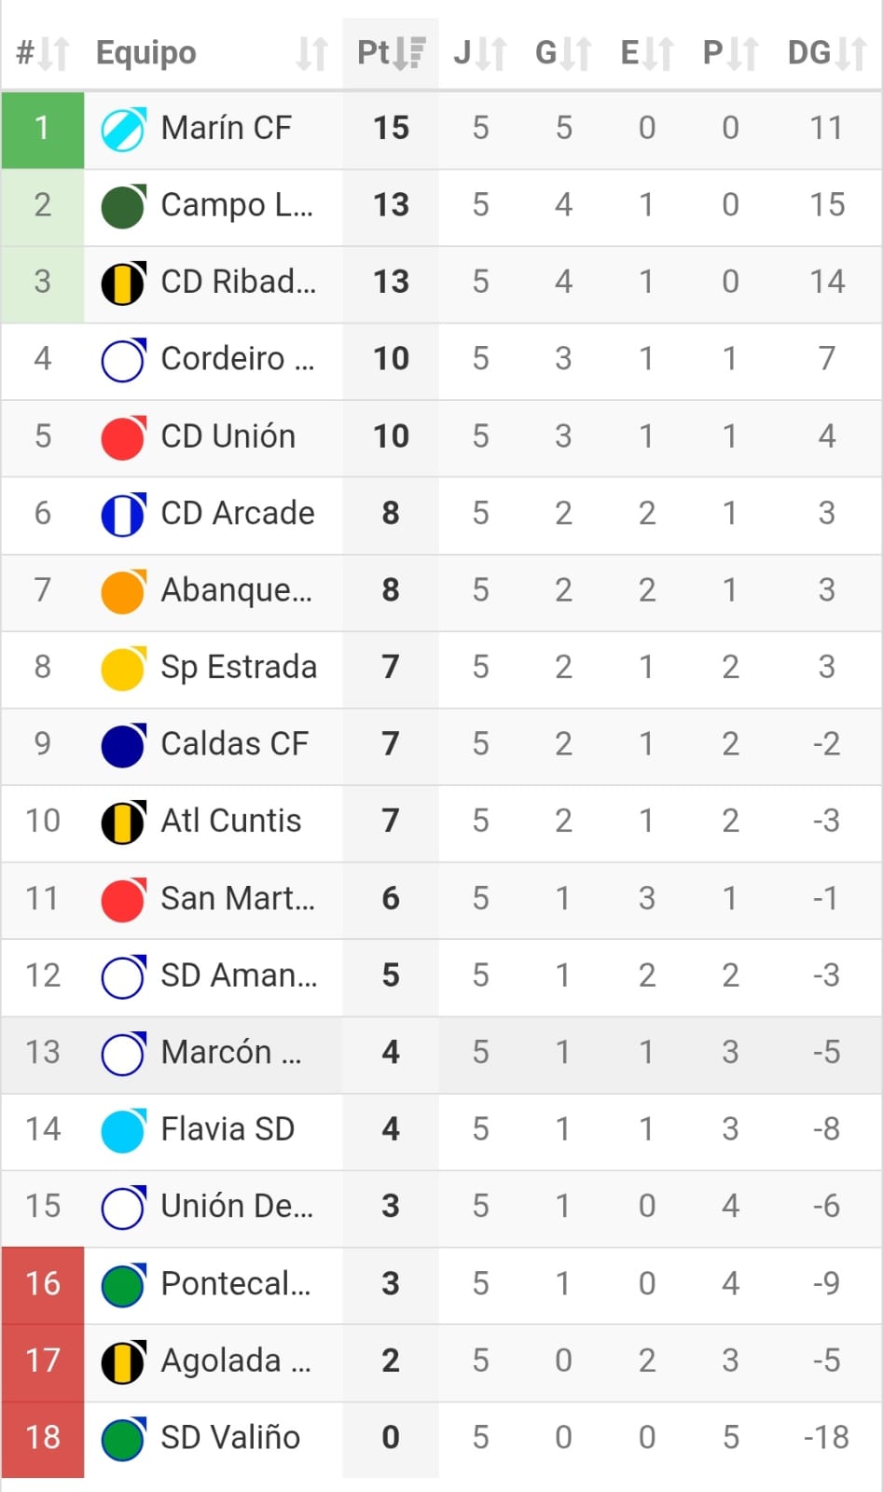Click the CD Arcade blue-white striped crest
This screenshot has width=883, height=1492.
pyautogui.click(x=122, y=514)
